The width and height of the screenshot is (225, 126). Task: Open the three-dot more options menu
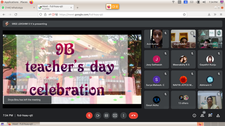[123, 115]
